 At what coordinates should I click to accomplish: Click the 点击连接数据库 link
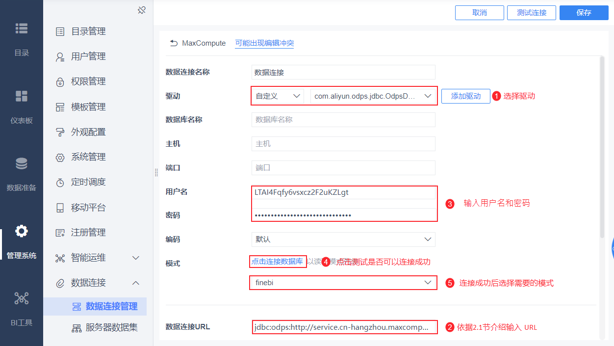[278, 262]
